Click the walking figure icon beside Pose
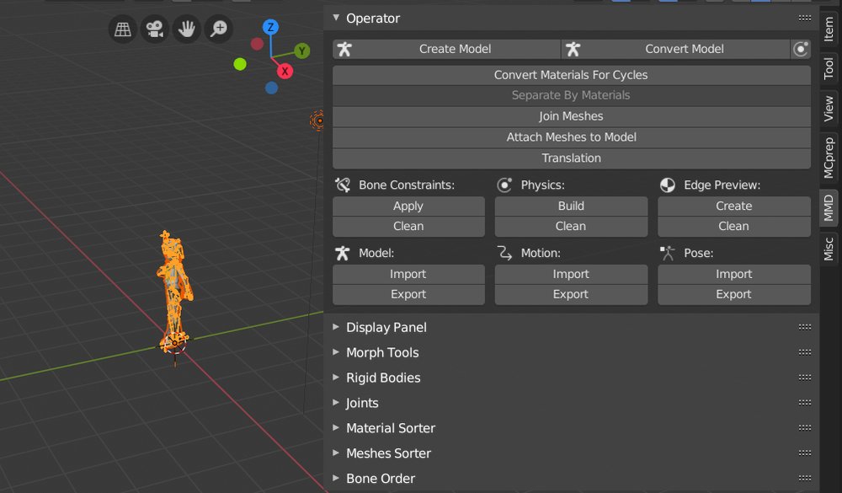The image size is (842, 493). tap(665, 252)
